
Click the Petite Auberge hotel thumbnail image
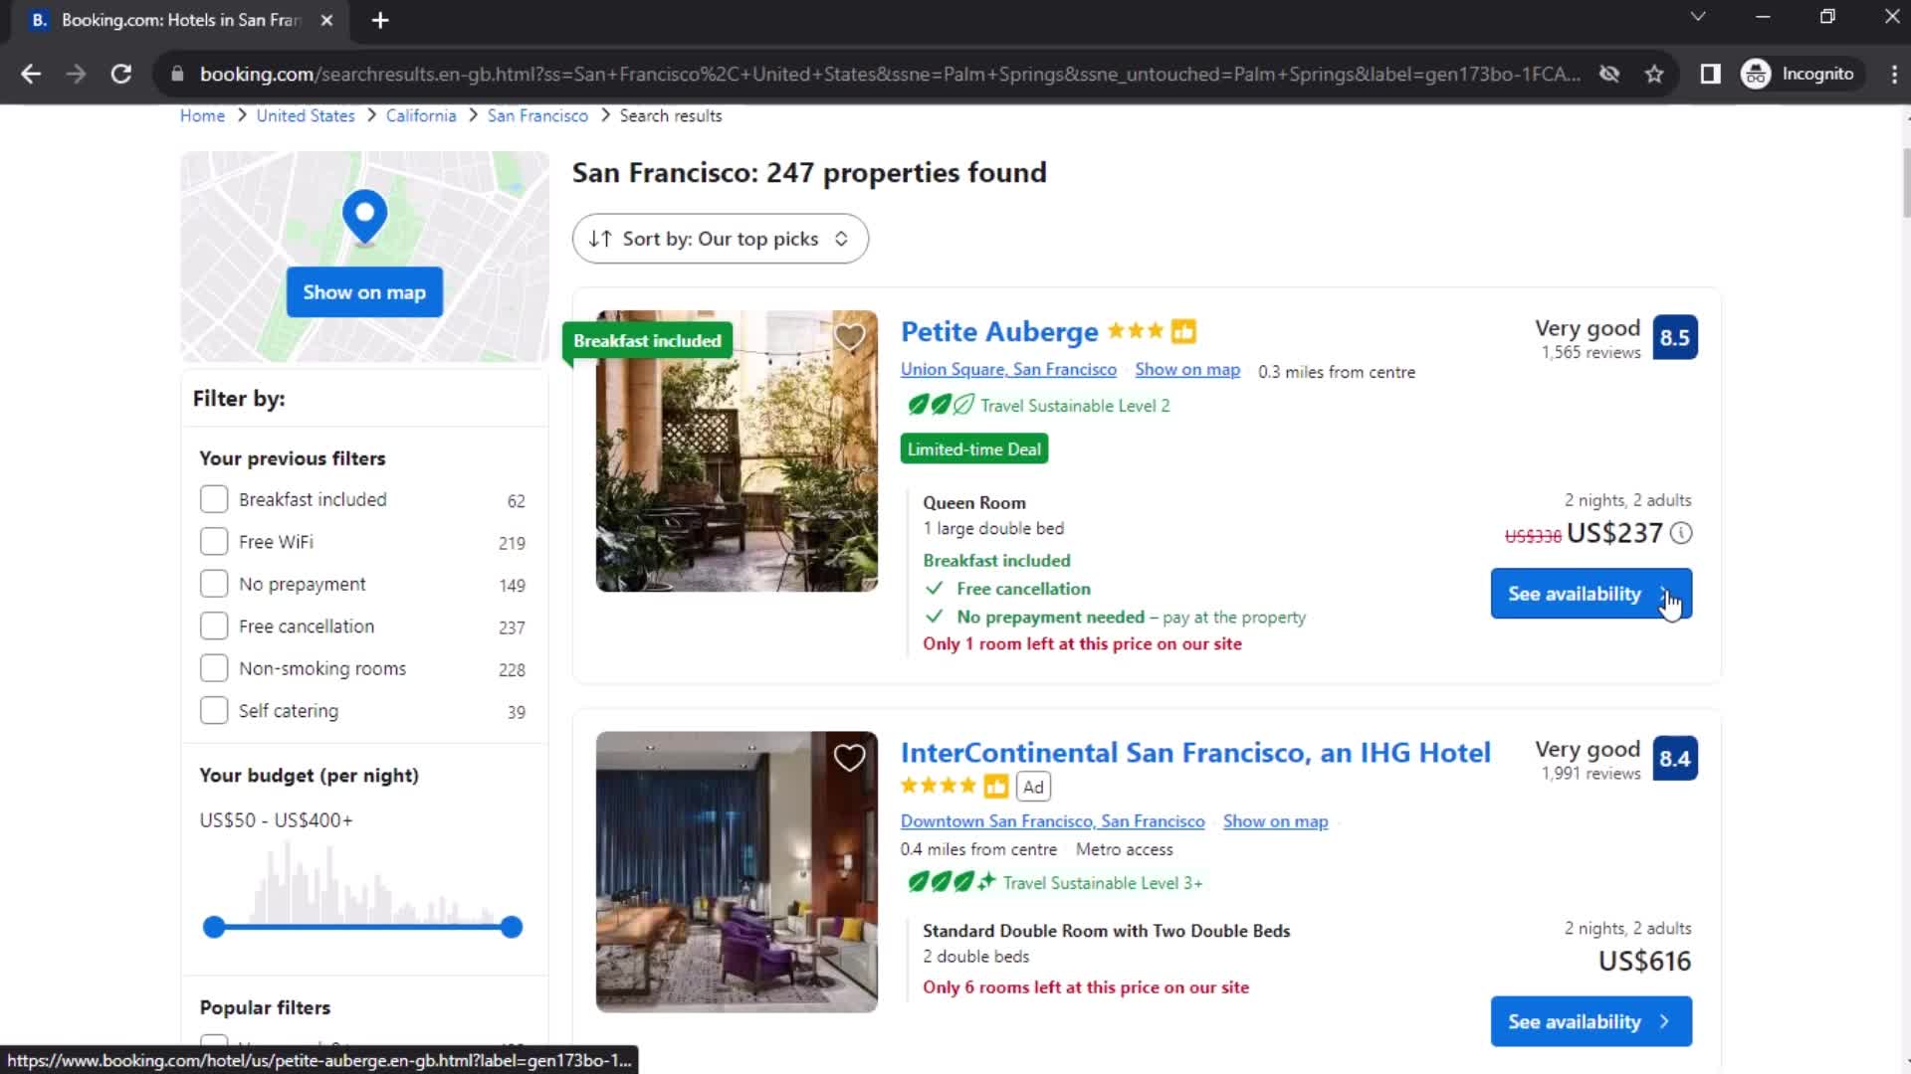(x=737, y=449)
